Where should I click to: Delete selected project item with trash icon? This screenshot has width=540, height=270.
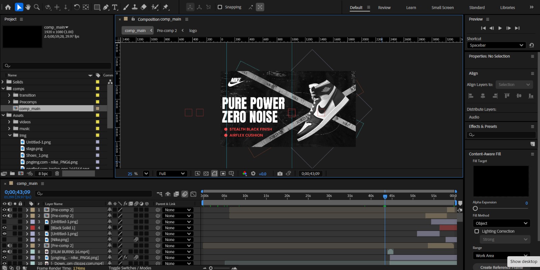point(57,174)
